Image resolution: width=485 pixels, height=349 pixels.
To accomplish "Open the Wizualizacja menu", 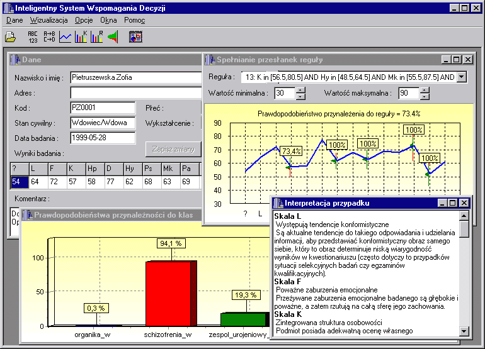I will pyautogui.click(x=48, y=20).
